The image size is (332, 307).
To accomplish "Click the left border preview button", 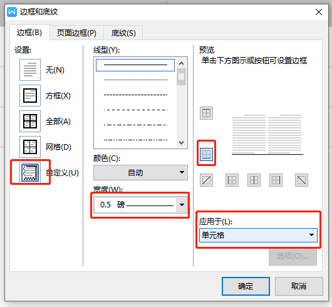I will (x=232, y=180).
